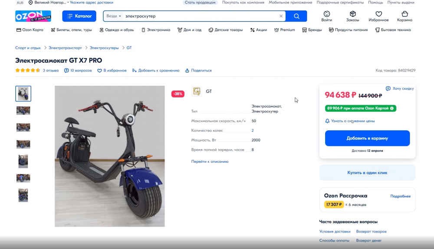Clear search field with X icon
The height and width of the screenshot is (249, 434).
[281, 16]
